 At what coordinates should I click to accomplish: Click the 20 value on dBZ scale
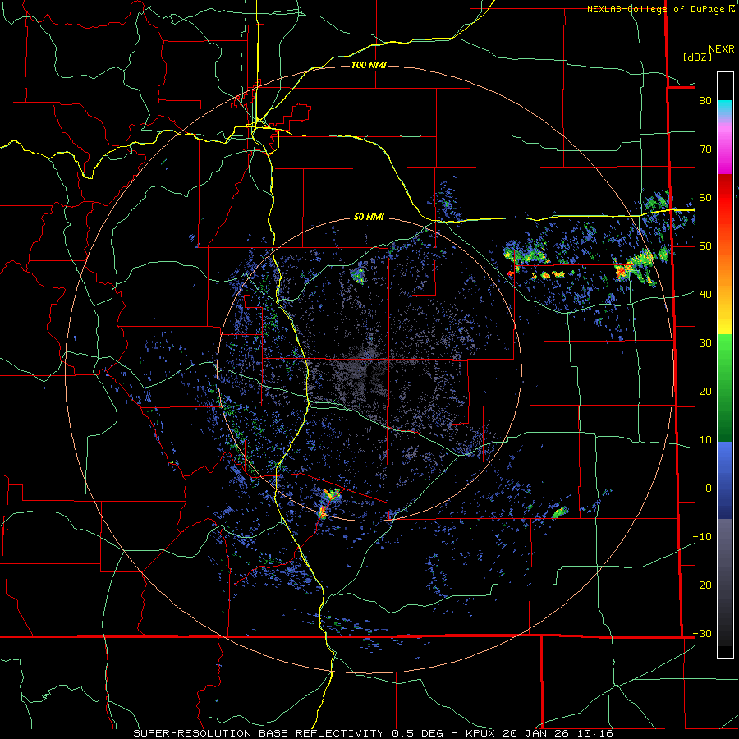click(x=705, y=391)
